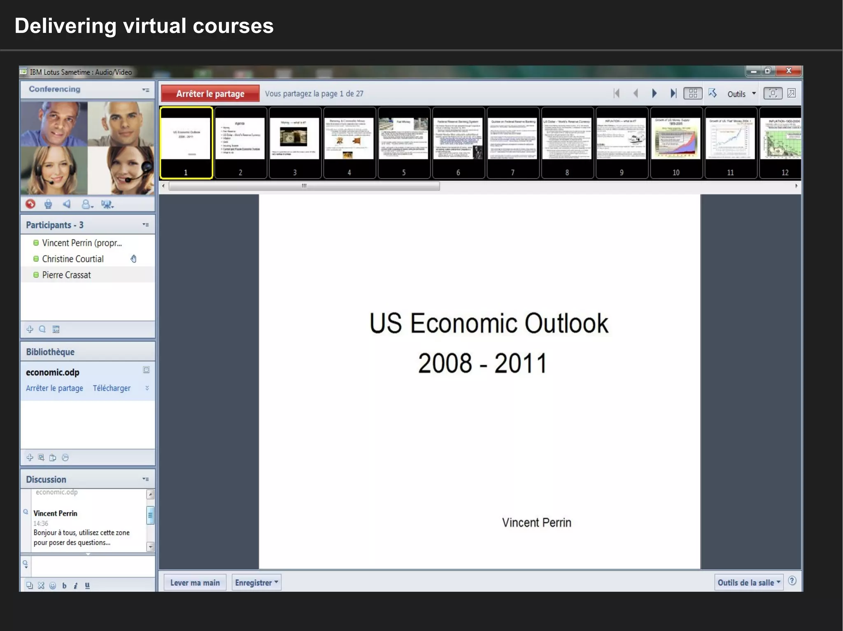Open shared content in detached window icon
843x631 pixels.
[791, 93]
